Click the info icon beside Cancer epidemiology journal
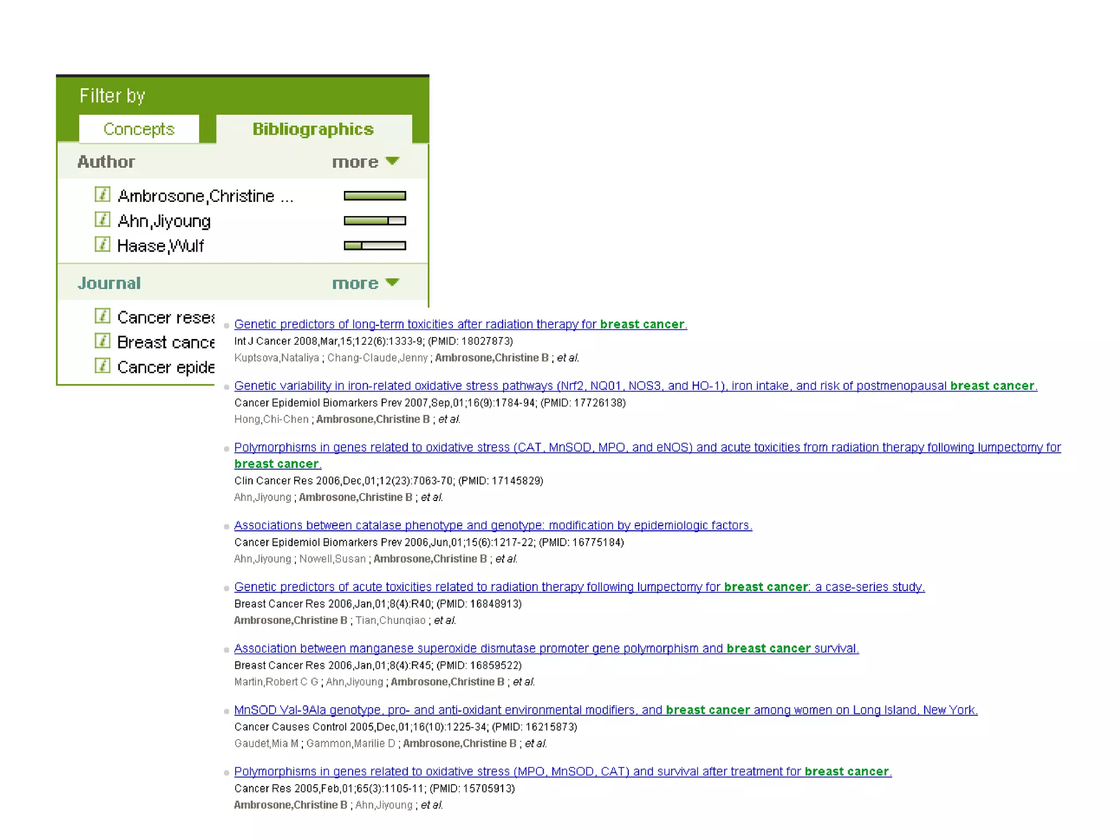1120x840 pixels. click(x=102, y=365)
